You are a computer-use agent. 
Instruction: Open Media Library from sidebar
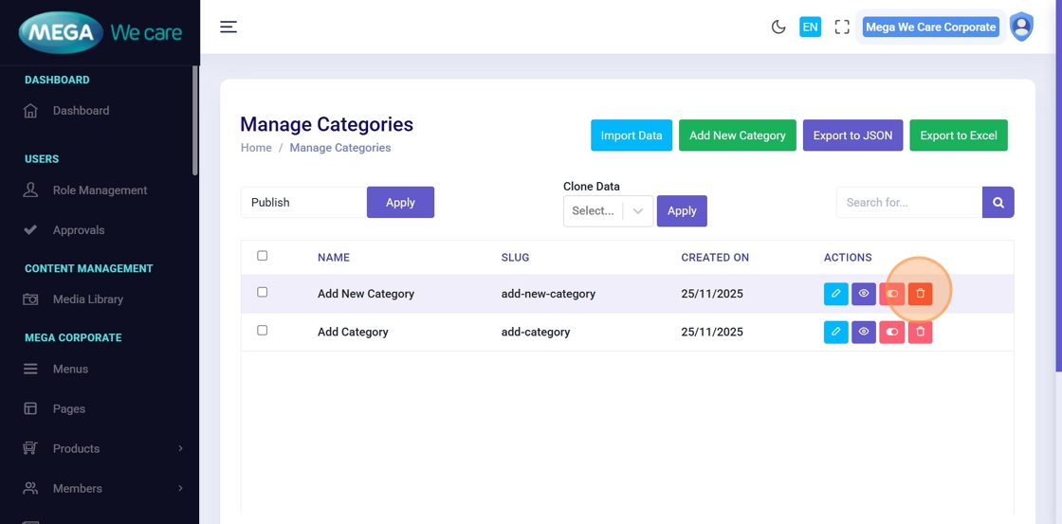coord(88,299)
